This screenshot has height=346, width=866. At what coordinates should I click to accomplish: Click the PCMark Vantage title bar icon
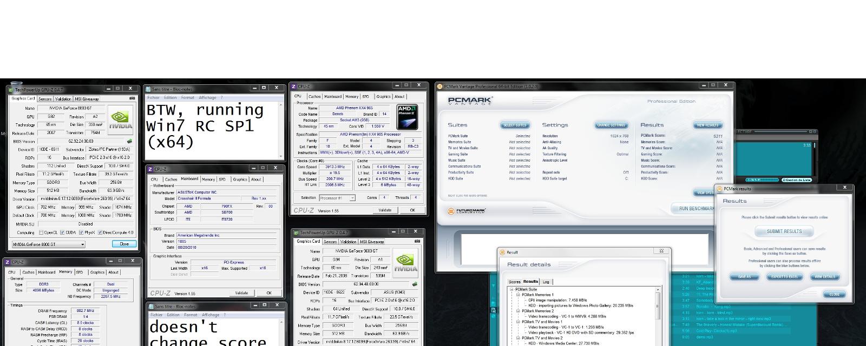(x=440, y=86)
